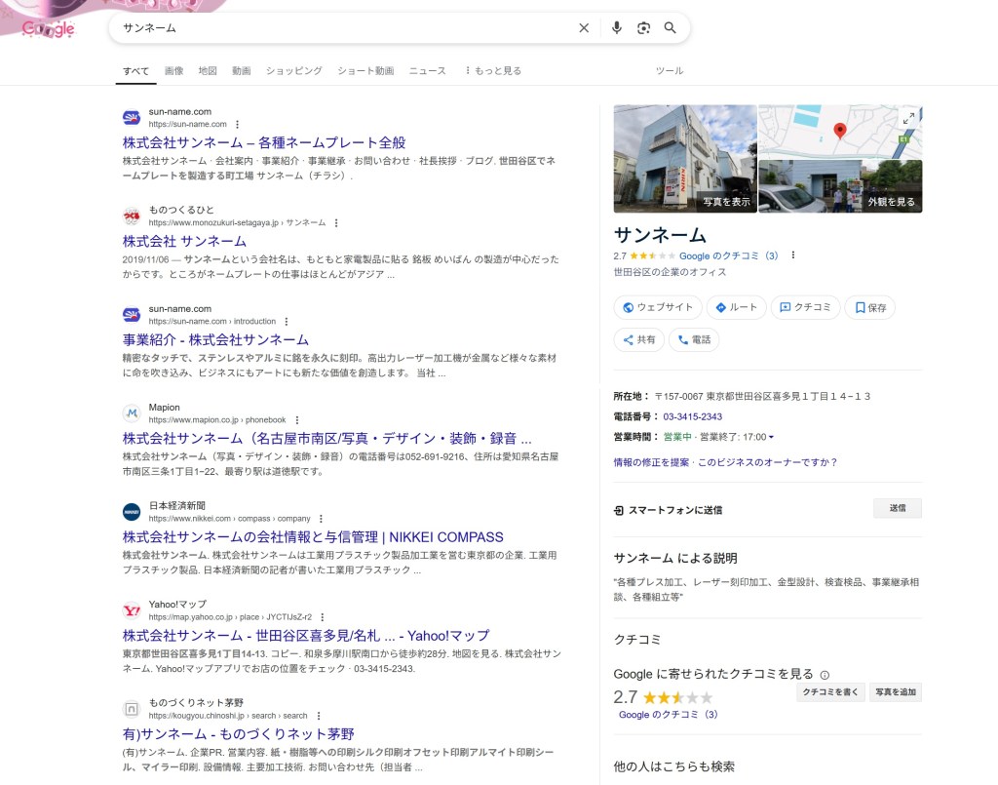Clear the search box with the X icon
Screen dimensions: 998x785
pyautogui.click(x=584, y=28)
